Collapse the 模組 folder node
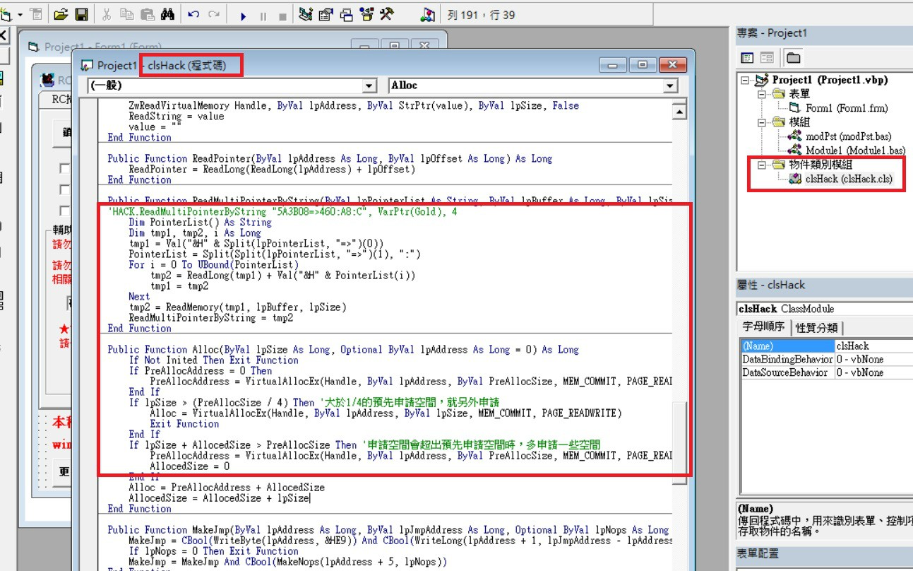This screenshot has height=571, width=913. point(762,122)
